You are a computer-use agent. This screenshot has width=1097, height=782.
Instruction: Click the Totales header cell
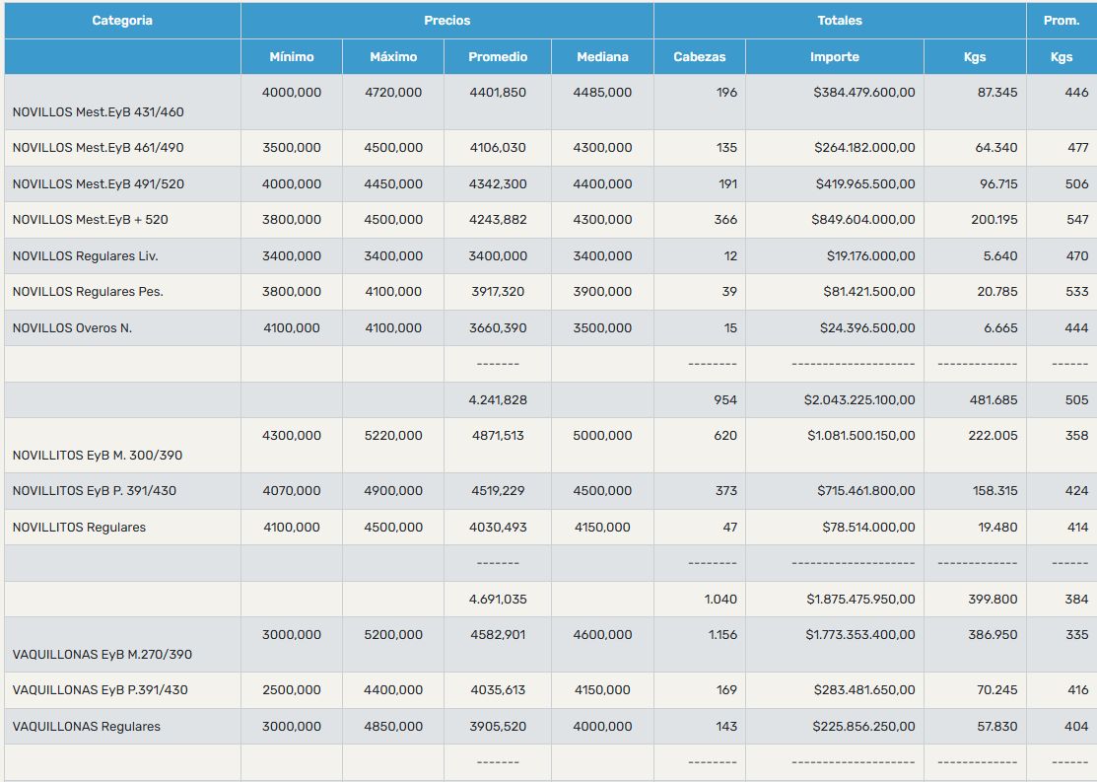coord(840,21)
